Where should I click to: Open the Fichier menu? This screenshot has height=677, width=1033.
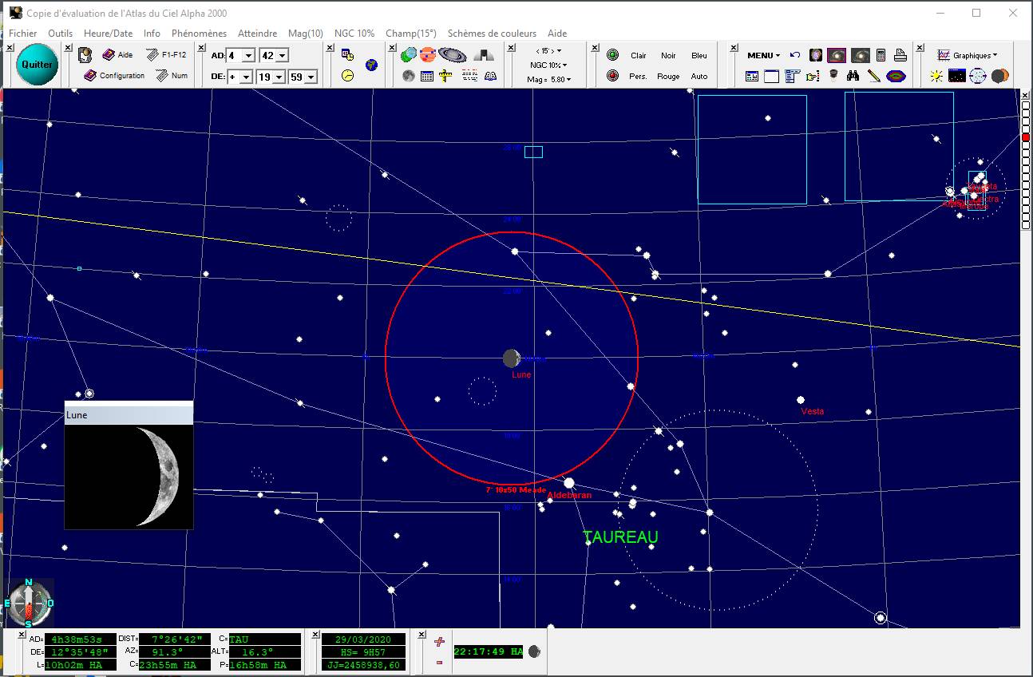click(x=23, y=34)
